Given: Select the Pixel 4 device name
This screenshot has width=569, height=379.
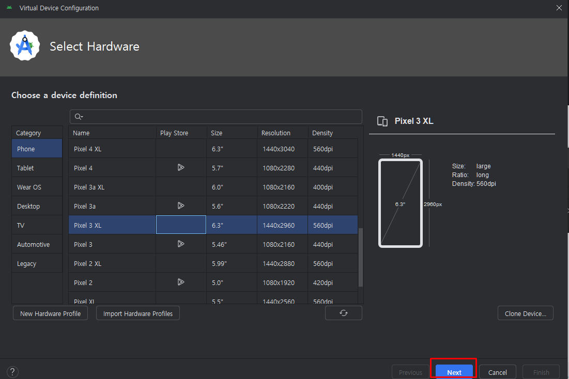Looking at the screenshot, I should (83, 168).
